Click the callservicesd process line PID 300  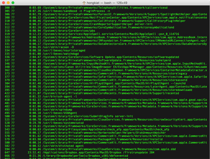[x=86, y=8]
